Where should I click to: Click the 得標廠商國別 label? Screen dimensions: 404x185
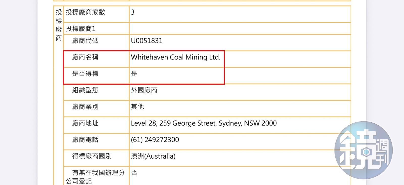point(92,156)
